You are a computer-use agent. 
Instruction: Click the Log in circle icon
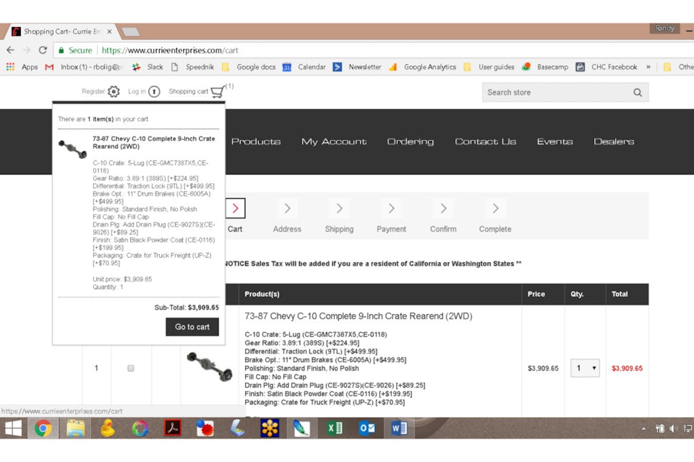(x=154, y=92)
